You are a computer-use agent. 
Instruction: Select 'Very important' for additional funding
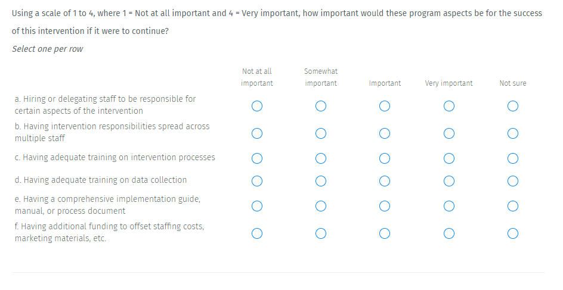(x=448, y=233)
